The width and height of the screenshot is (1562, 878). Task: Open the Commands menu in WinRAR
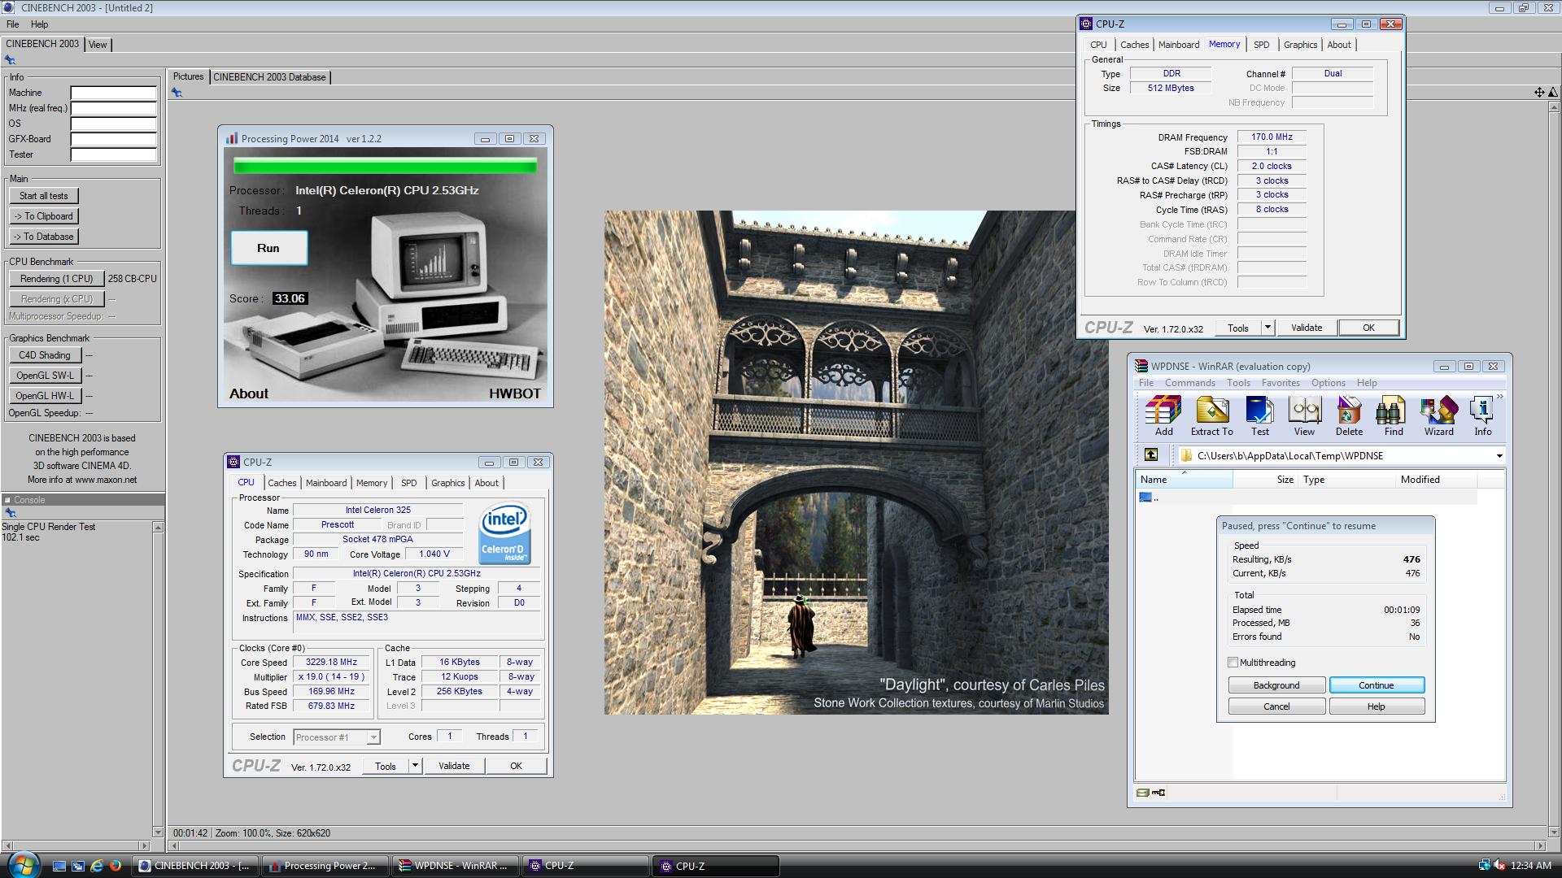(x=1189, y=383)
